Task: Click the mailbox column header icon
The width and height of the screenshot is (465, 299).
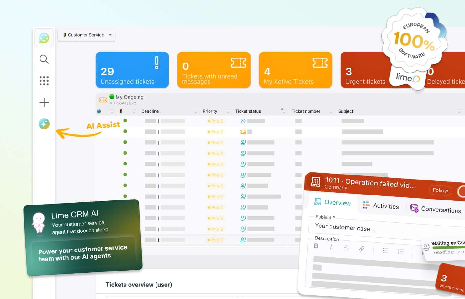Action: 99,111
